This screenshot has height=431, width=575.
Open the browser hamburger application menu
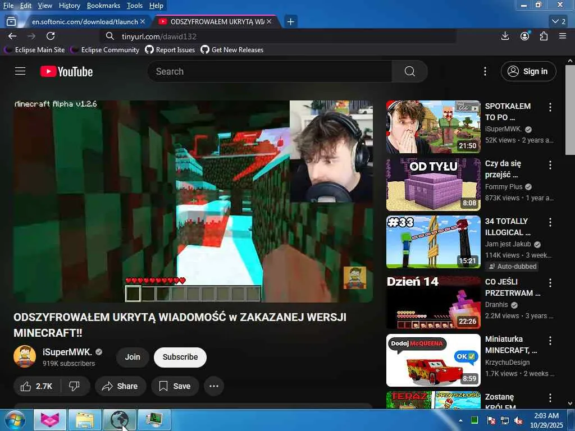[563, 36]
